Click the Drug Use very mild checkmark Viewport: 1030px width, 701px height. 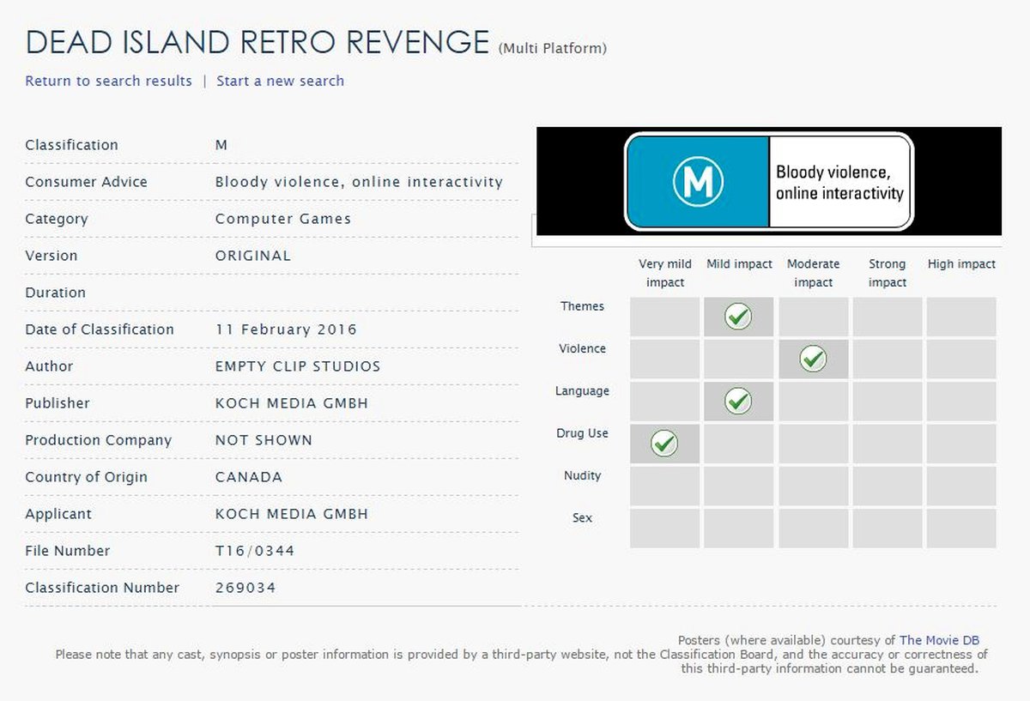[664, 443]
